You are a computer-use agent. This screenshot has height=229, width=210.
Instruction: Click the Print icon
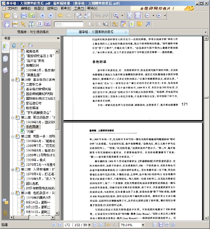[x=23, y=15]
